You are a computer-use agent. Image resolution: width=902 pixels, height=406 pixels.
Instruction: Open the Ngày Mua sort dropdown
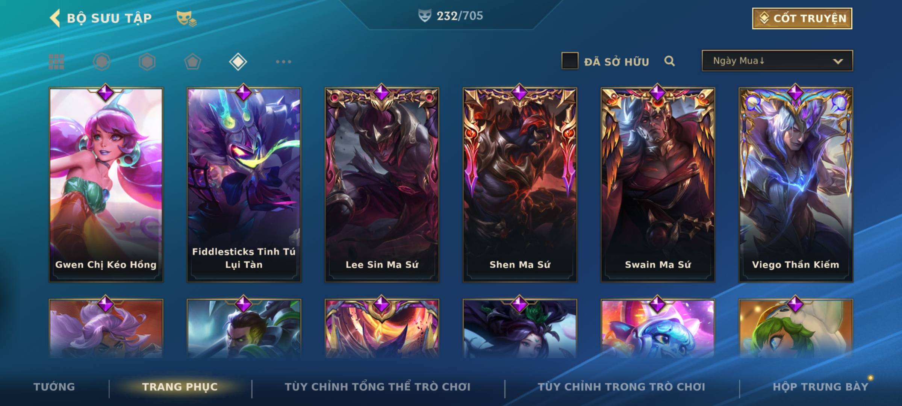(777, 61)
